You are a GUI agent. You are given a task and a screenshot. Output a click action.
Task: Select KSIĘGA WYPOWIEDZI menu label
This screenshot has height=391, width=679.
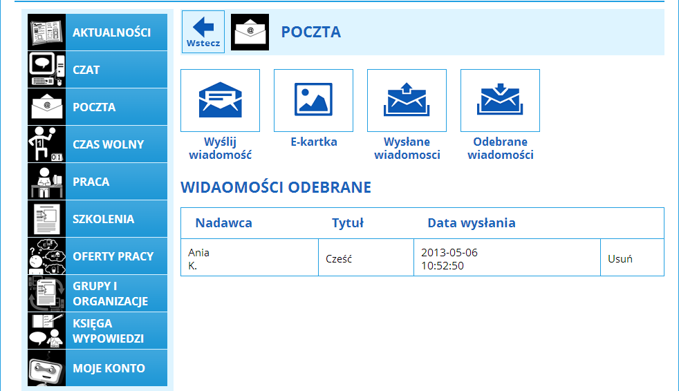[x=109, y=331]
